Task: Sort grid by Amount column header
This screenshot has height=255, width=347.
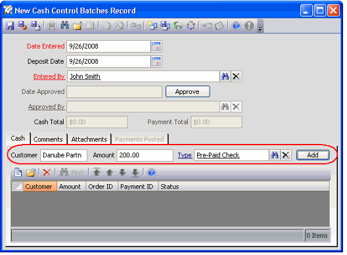Action: click(x=71, y=187)
